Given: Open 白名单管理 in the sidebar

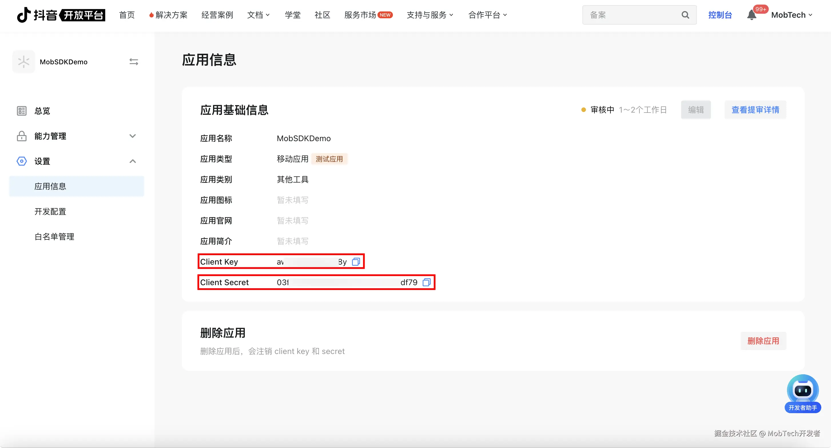Looking at the screenshot, I should [x=54, y=237].
